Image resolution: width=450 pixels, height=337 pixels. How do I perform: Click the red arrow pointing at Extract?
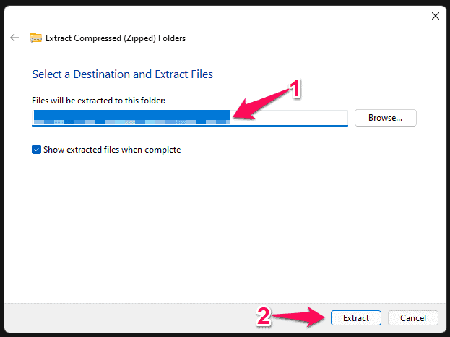tap(300, 316)
